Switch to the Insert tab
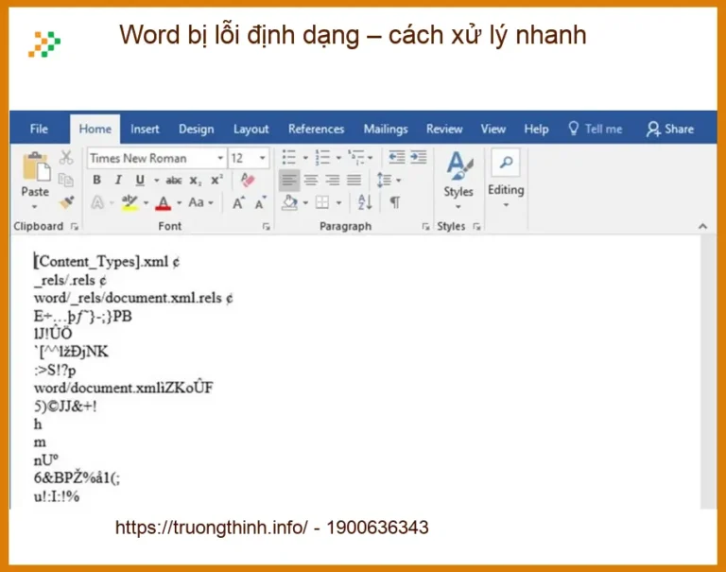This screenshot has width=726, height=572. click(x=145, y=129)
